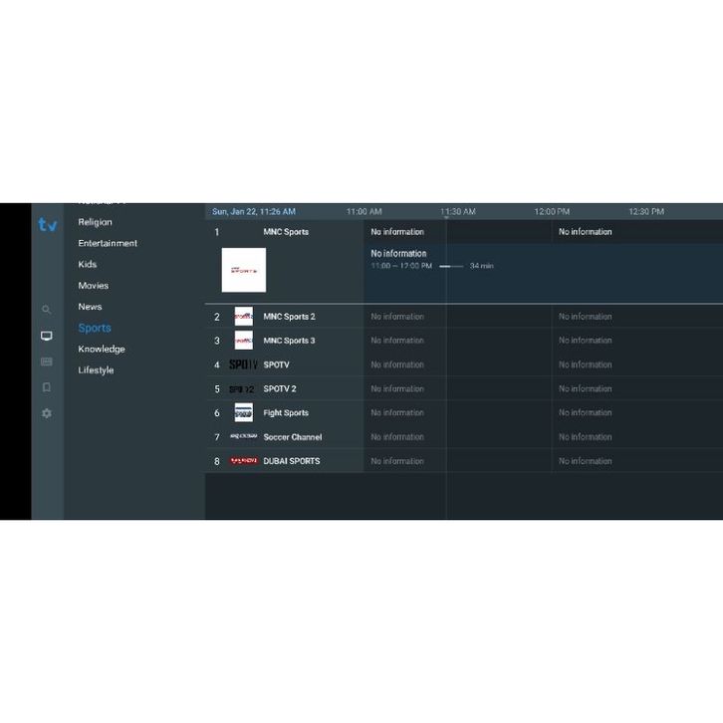Click the expanded No information program title

(x=398, y=254)
